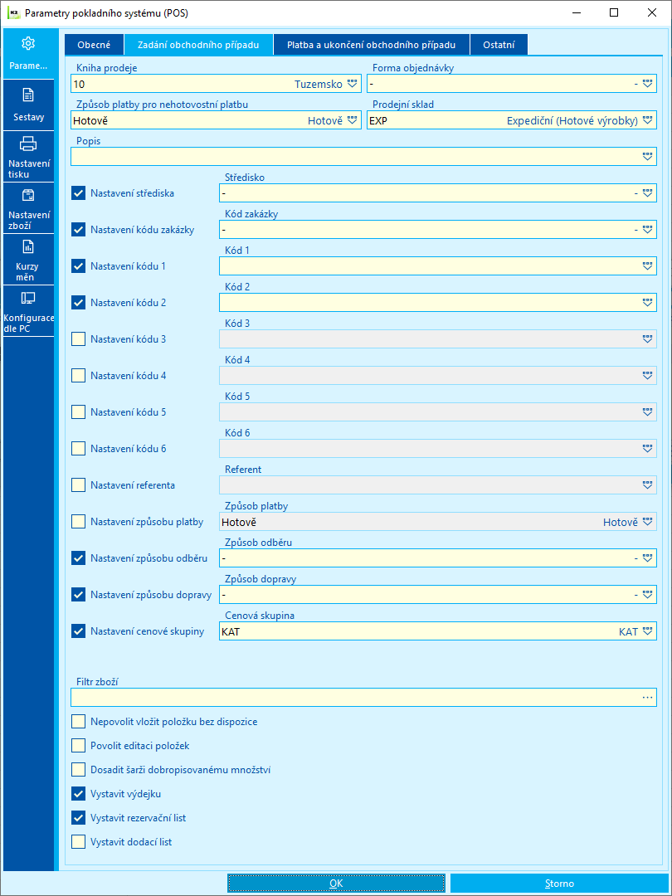672x896 pixels.
Task: Switch to the Obecné tab
Action: [94, 45]
